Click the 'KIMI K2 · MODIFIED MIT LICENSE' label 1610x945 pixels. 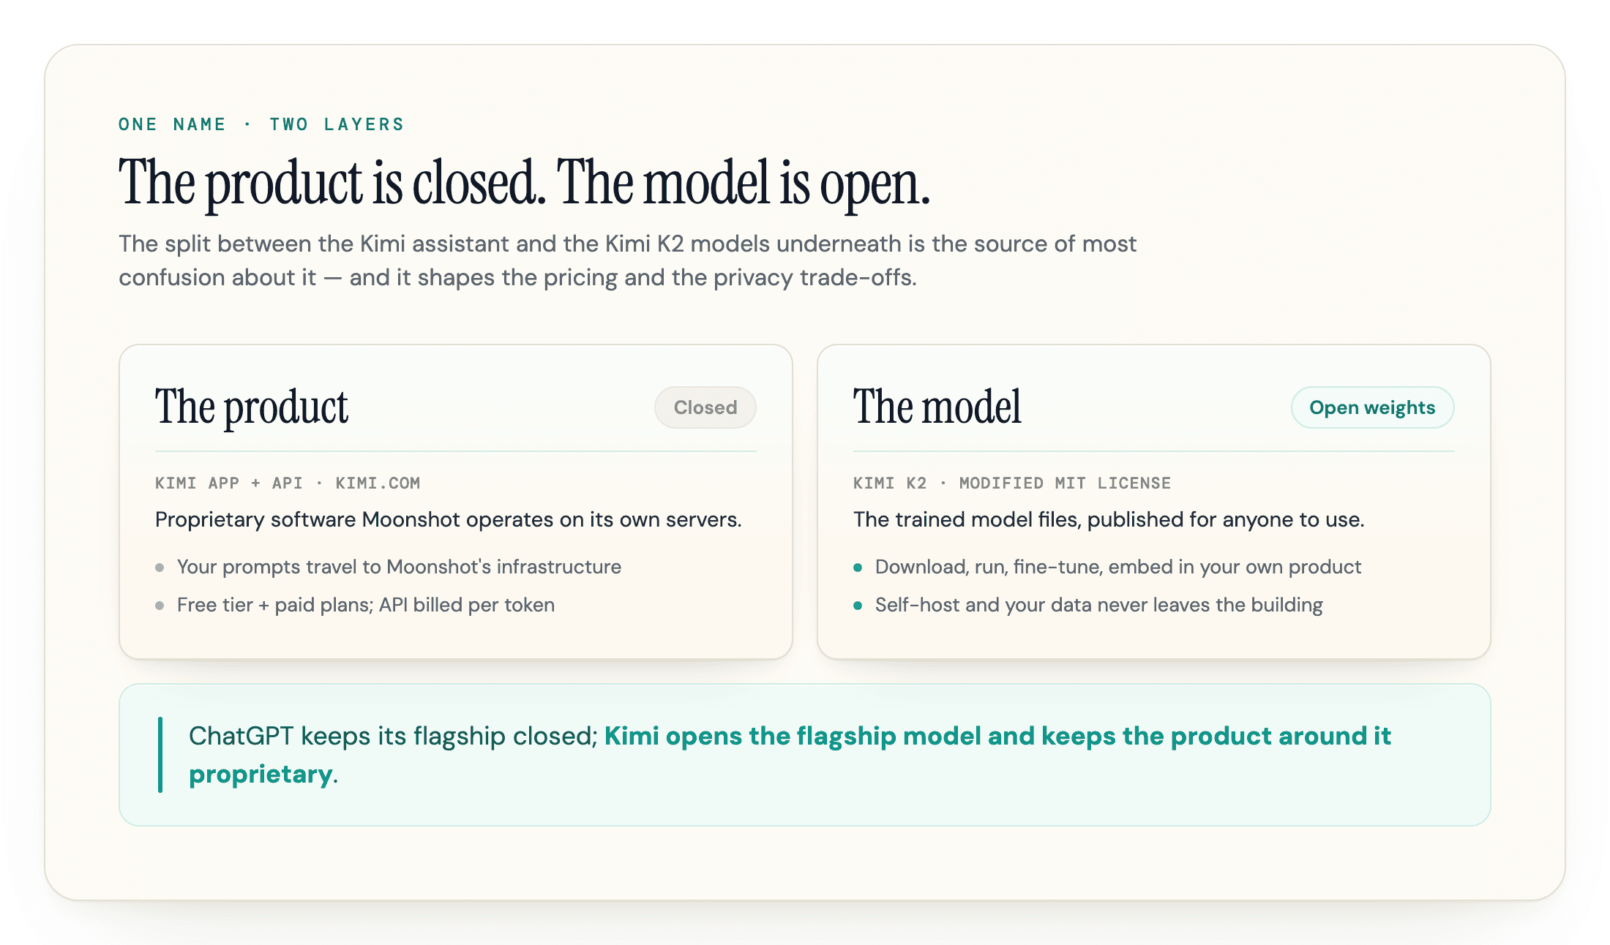point(1012,483)
